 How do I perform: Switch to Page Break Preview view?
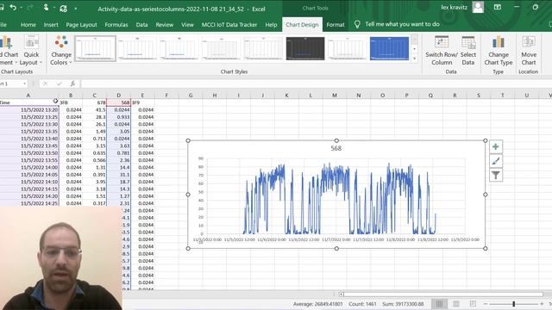473,304
